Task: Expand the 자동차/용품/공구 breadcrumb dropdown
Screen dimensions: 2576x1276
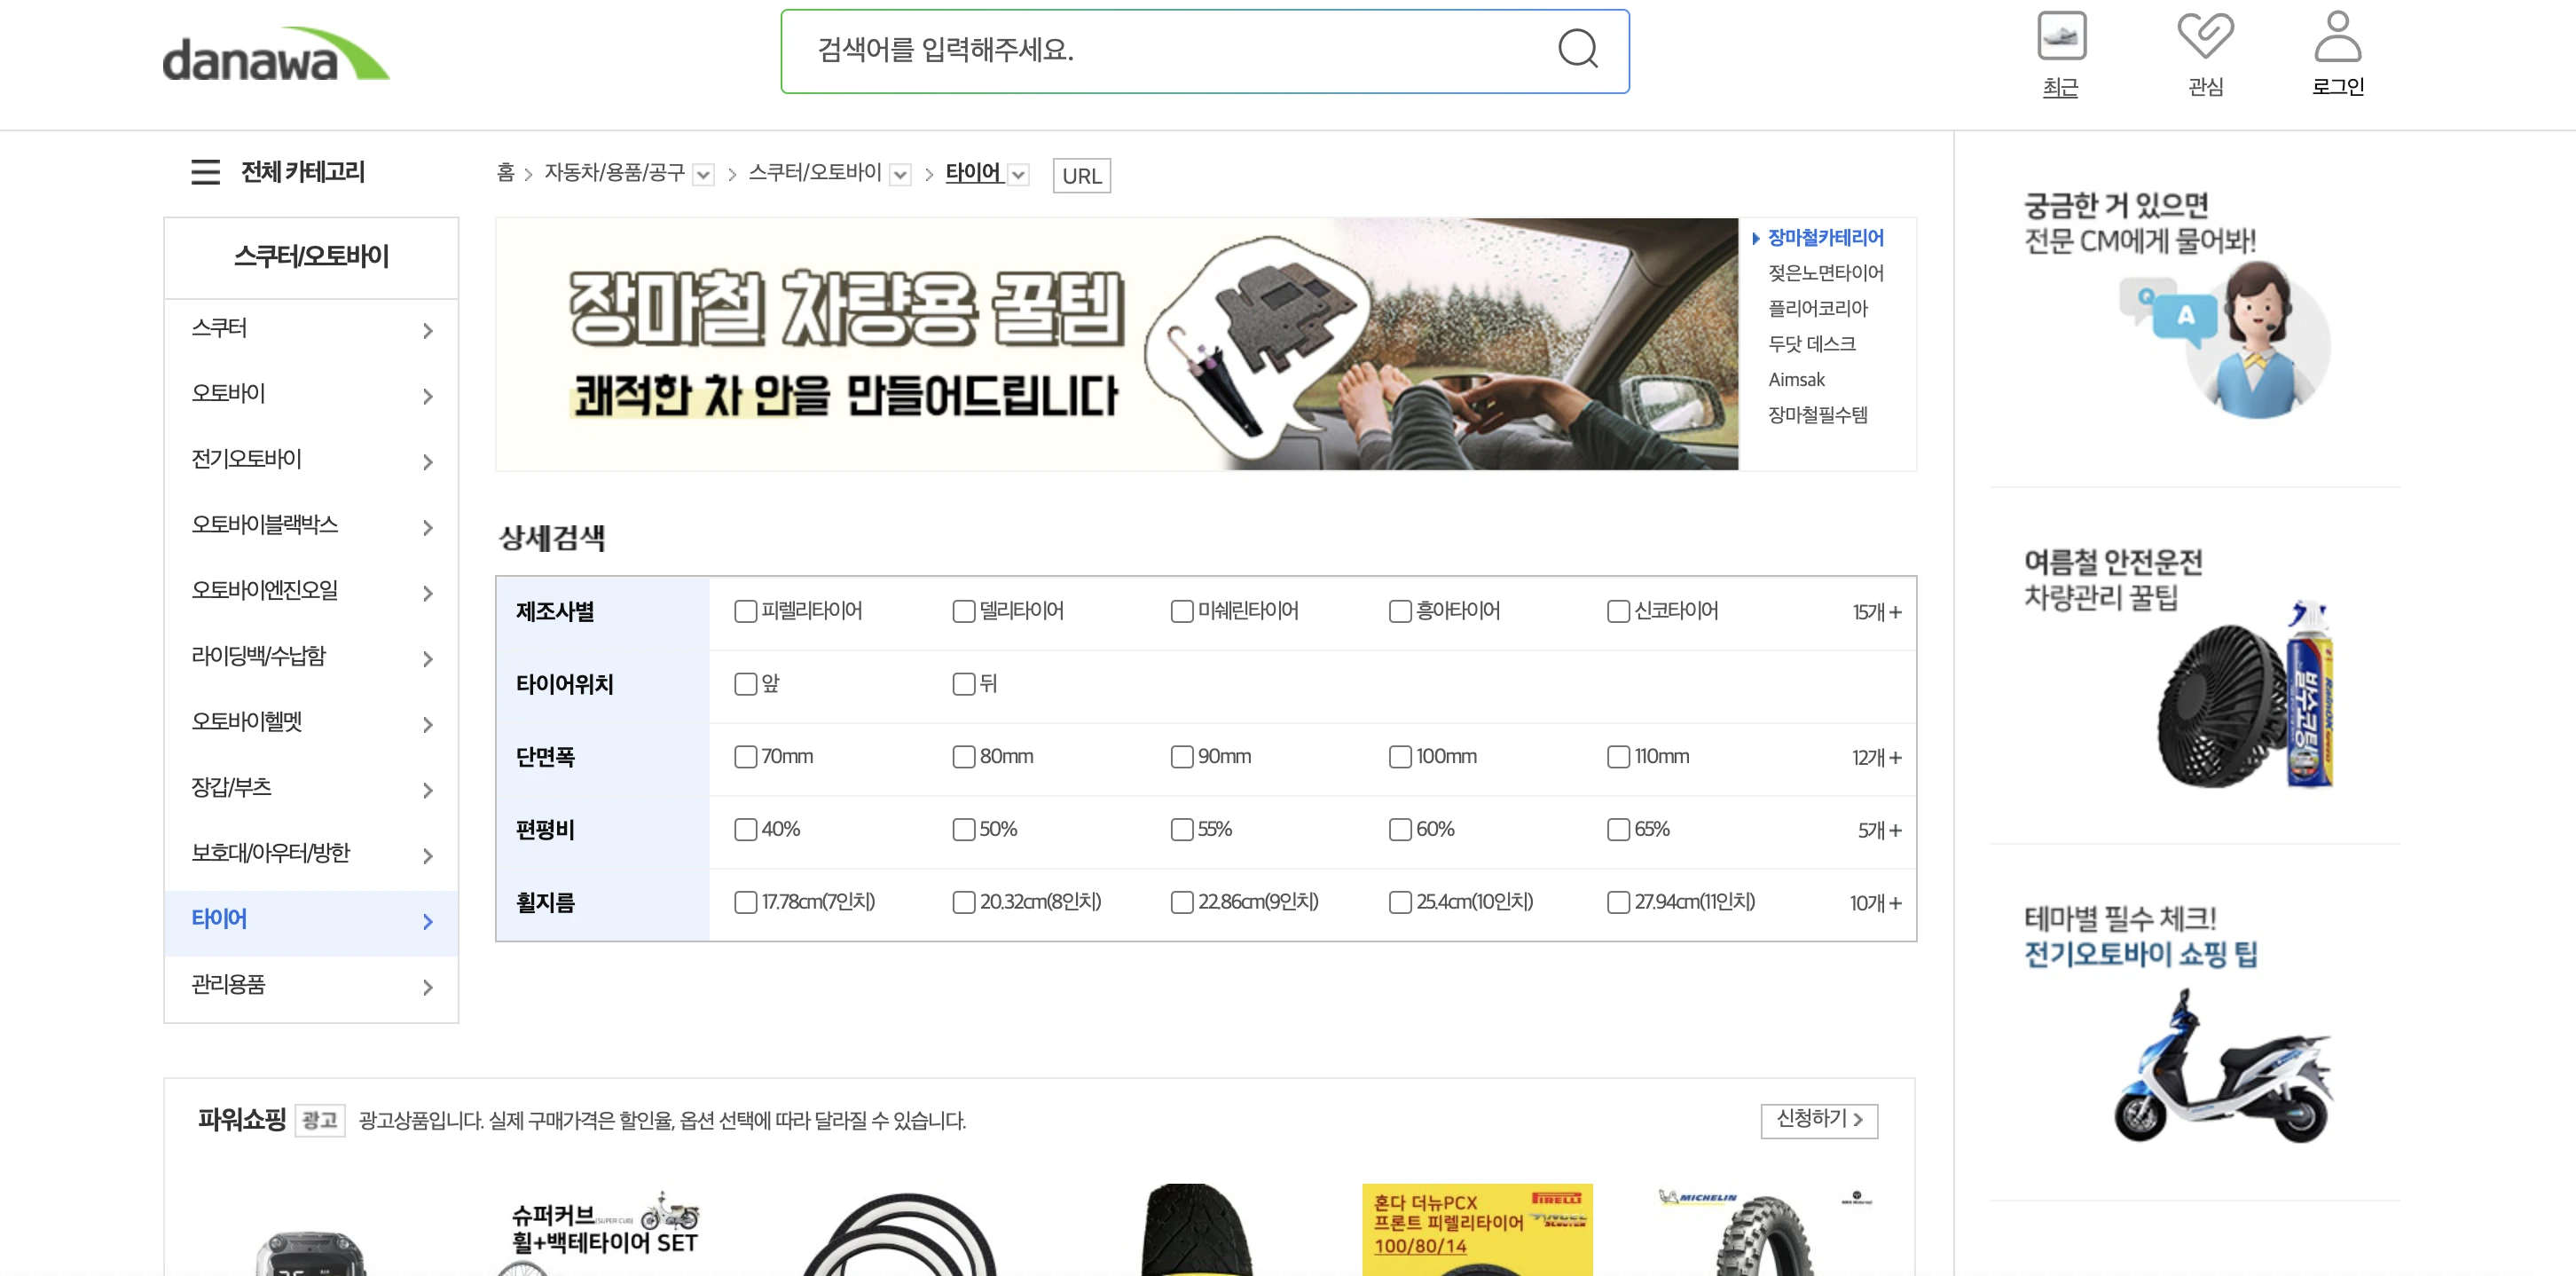Action: (x=703, y=174)
